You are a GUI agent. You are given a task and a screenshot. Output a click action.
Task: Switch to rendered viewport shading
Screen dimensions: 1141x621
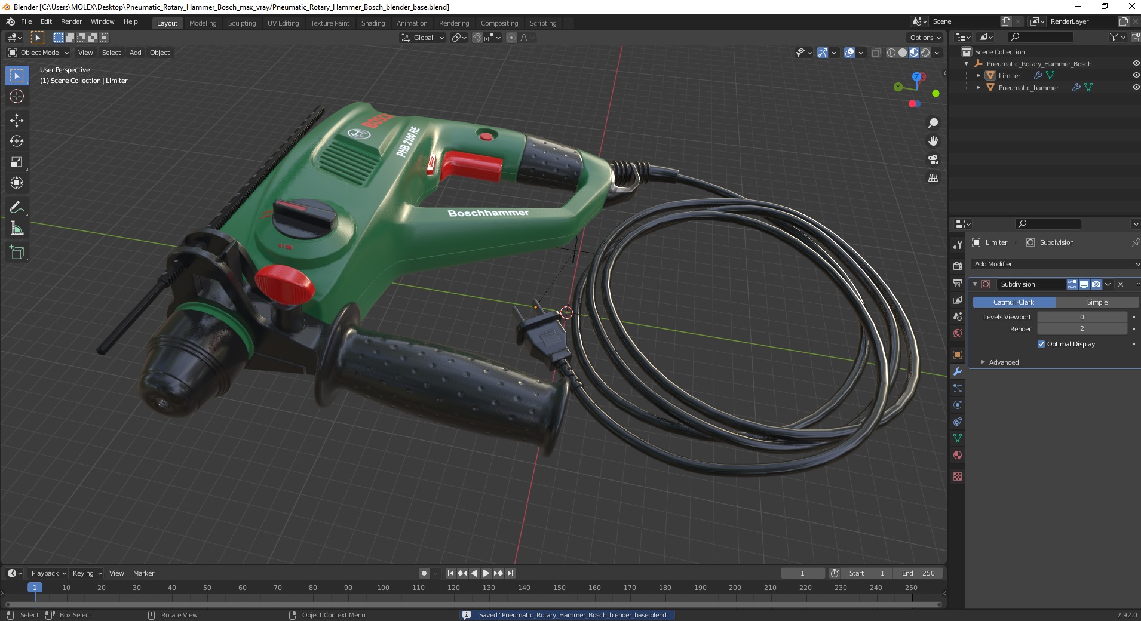point(925,53)
